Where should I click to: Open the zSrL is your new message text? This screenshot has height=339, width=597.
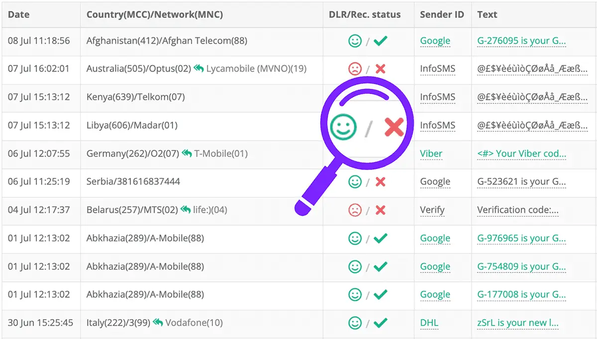pos(521,323)
